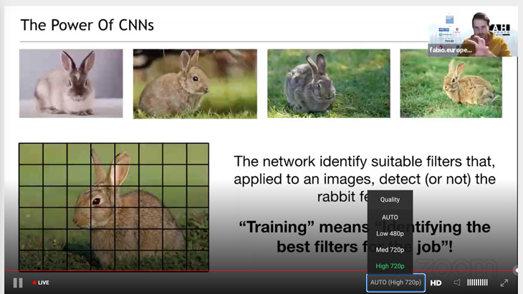
Task: Click the fabio.europe name label
Action: pyautogui.click(x=450, y=50)
